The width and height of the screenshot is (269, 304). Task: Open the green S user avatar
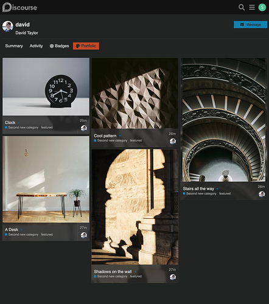262,7
